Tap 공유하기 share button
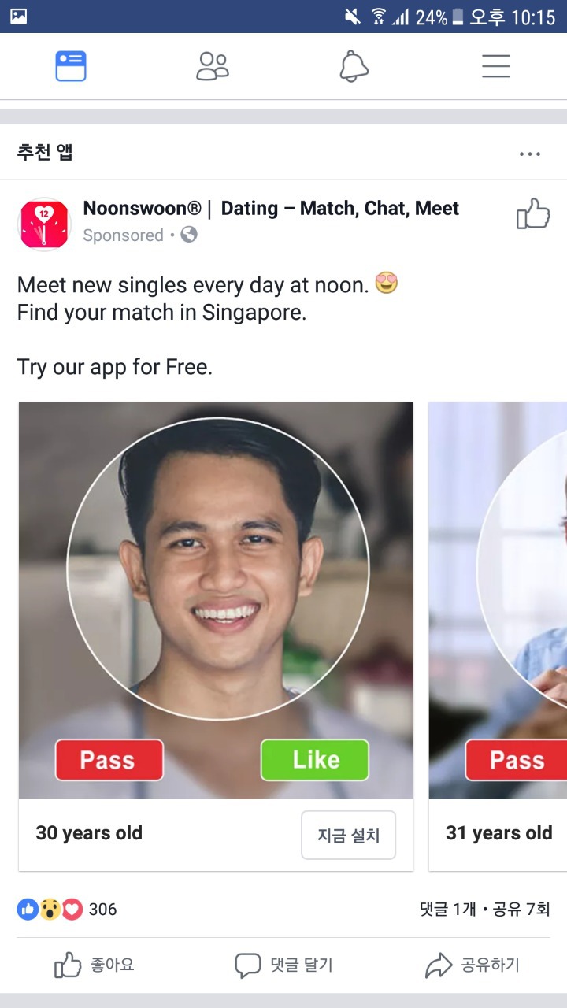 [x=472, y=965]
